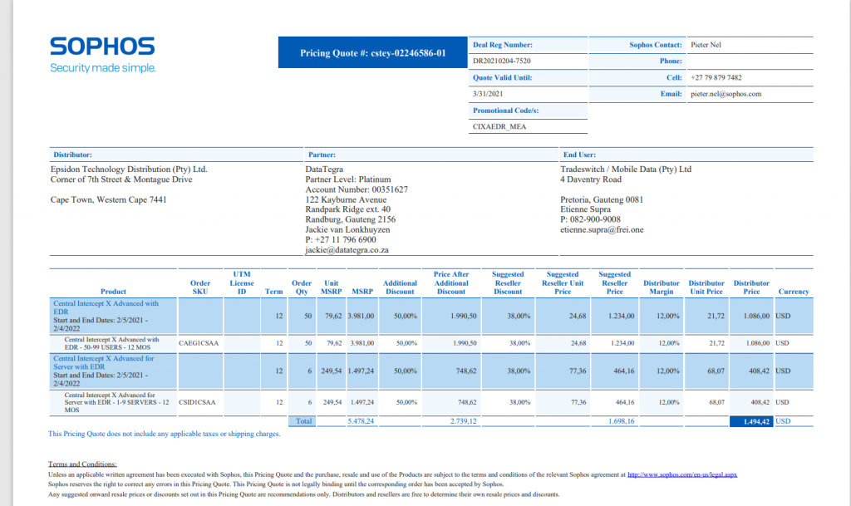Select the Pricing Quote number banner

tap(372, 53)
